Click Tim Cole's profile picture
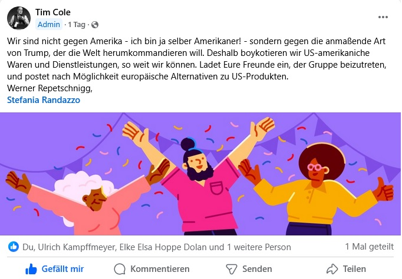Viewport: 402px width, 279px height. click(19, 18)
